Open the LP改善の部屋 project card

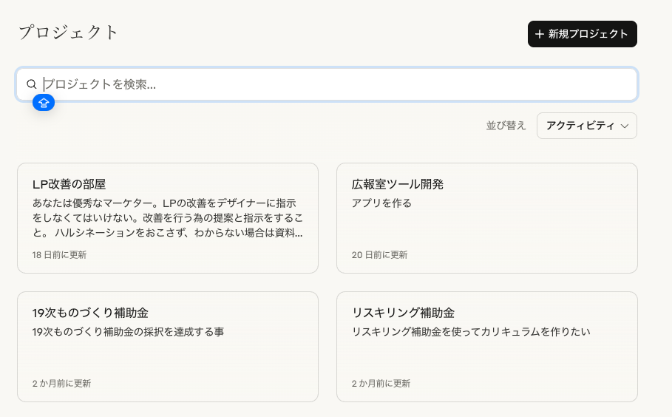click(168, 217)
